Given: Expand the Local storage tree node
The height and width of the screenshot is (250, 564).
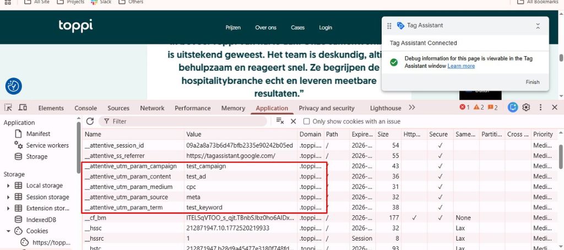Looking at the screenshot, I should [x=8, y=186].
